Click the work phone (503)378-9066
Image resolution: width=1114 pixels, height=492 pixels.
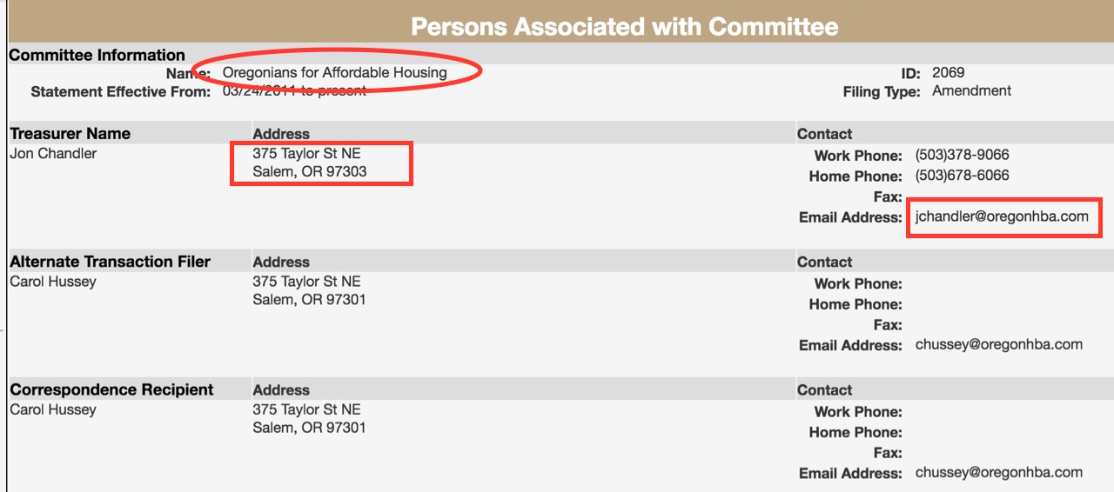coord(962,156)
